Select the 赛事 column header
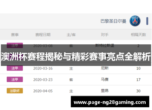The height and width of the screenshot is (110, 152). pyautogui.click(x=15, y=35)
